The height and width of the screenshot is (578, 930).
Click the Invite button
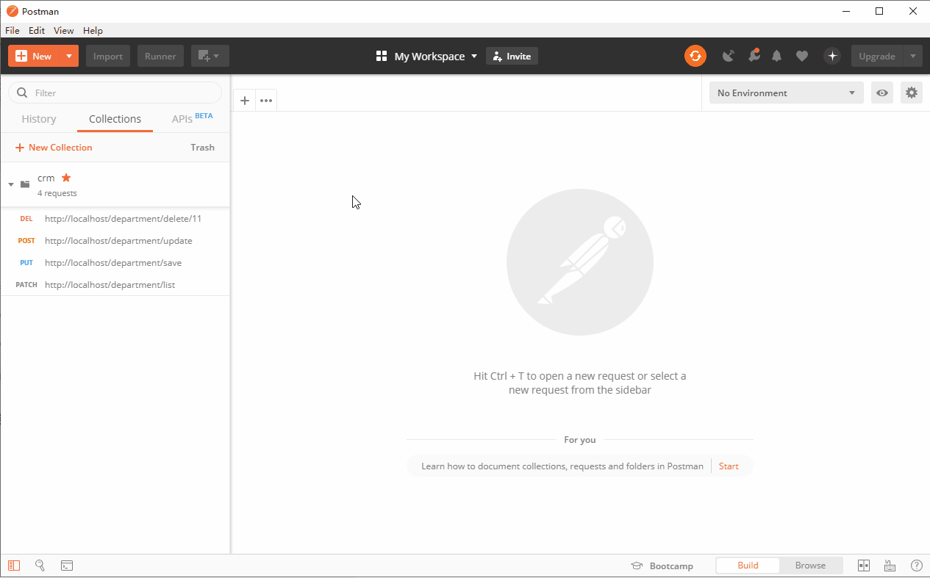(512, 56)
